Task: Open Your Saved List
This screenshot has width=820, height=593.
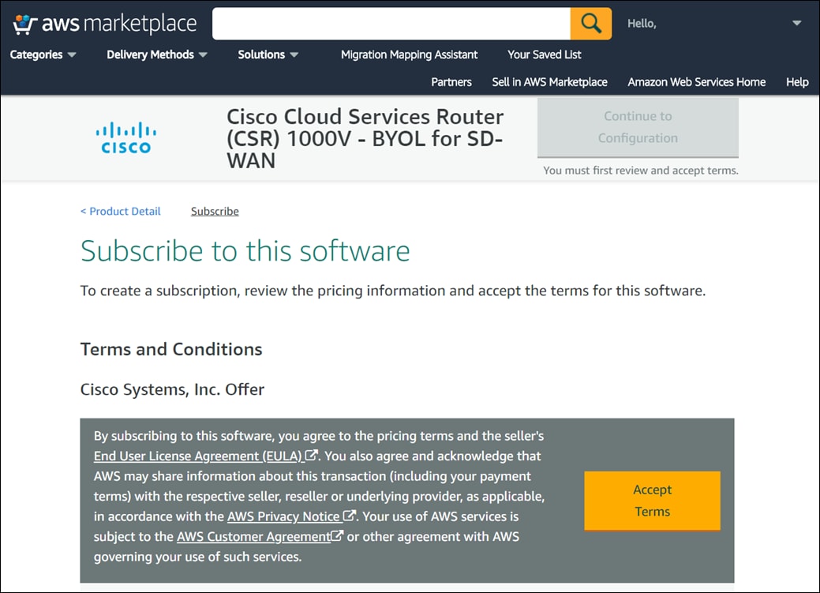Action: (x=544, y=54)
